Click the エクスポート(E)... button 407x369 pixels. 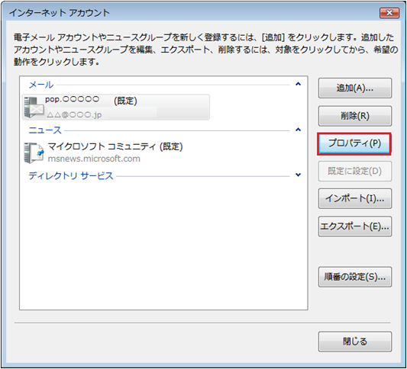pyautogui.click(x=355, y=226)
